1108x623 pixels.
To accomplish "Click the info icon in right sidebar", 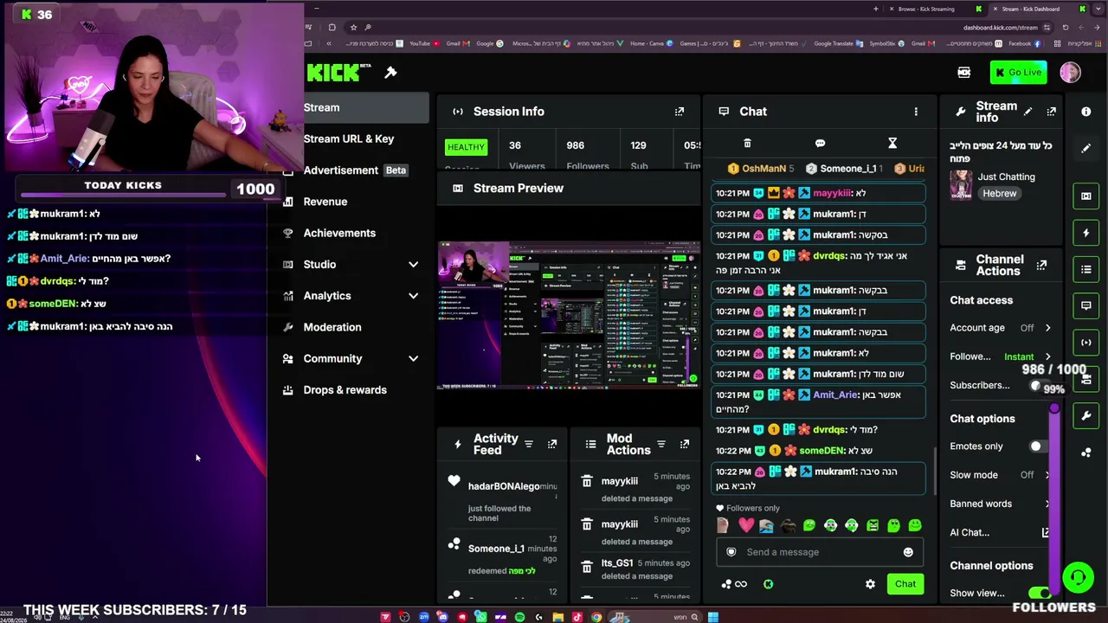I will pyautogui.click(x=1086, y=112).
